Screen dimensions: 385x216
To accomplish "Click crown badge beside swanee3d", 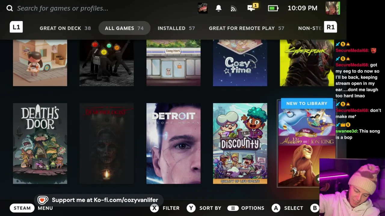I will 342,124.
